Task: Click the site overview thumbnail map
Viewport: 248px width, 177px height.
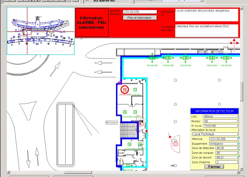Action: tap(41, 31)
